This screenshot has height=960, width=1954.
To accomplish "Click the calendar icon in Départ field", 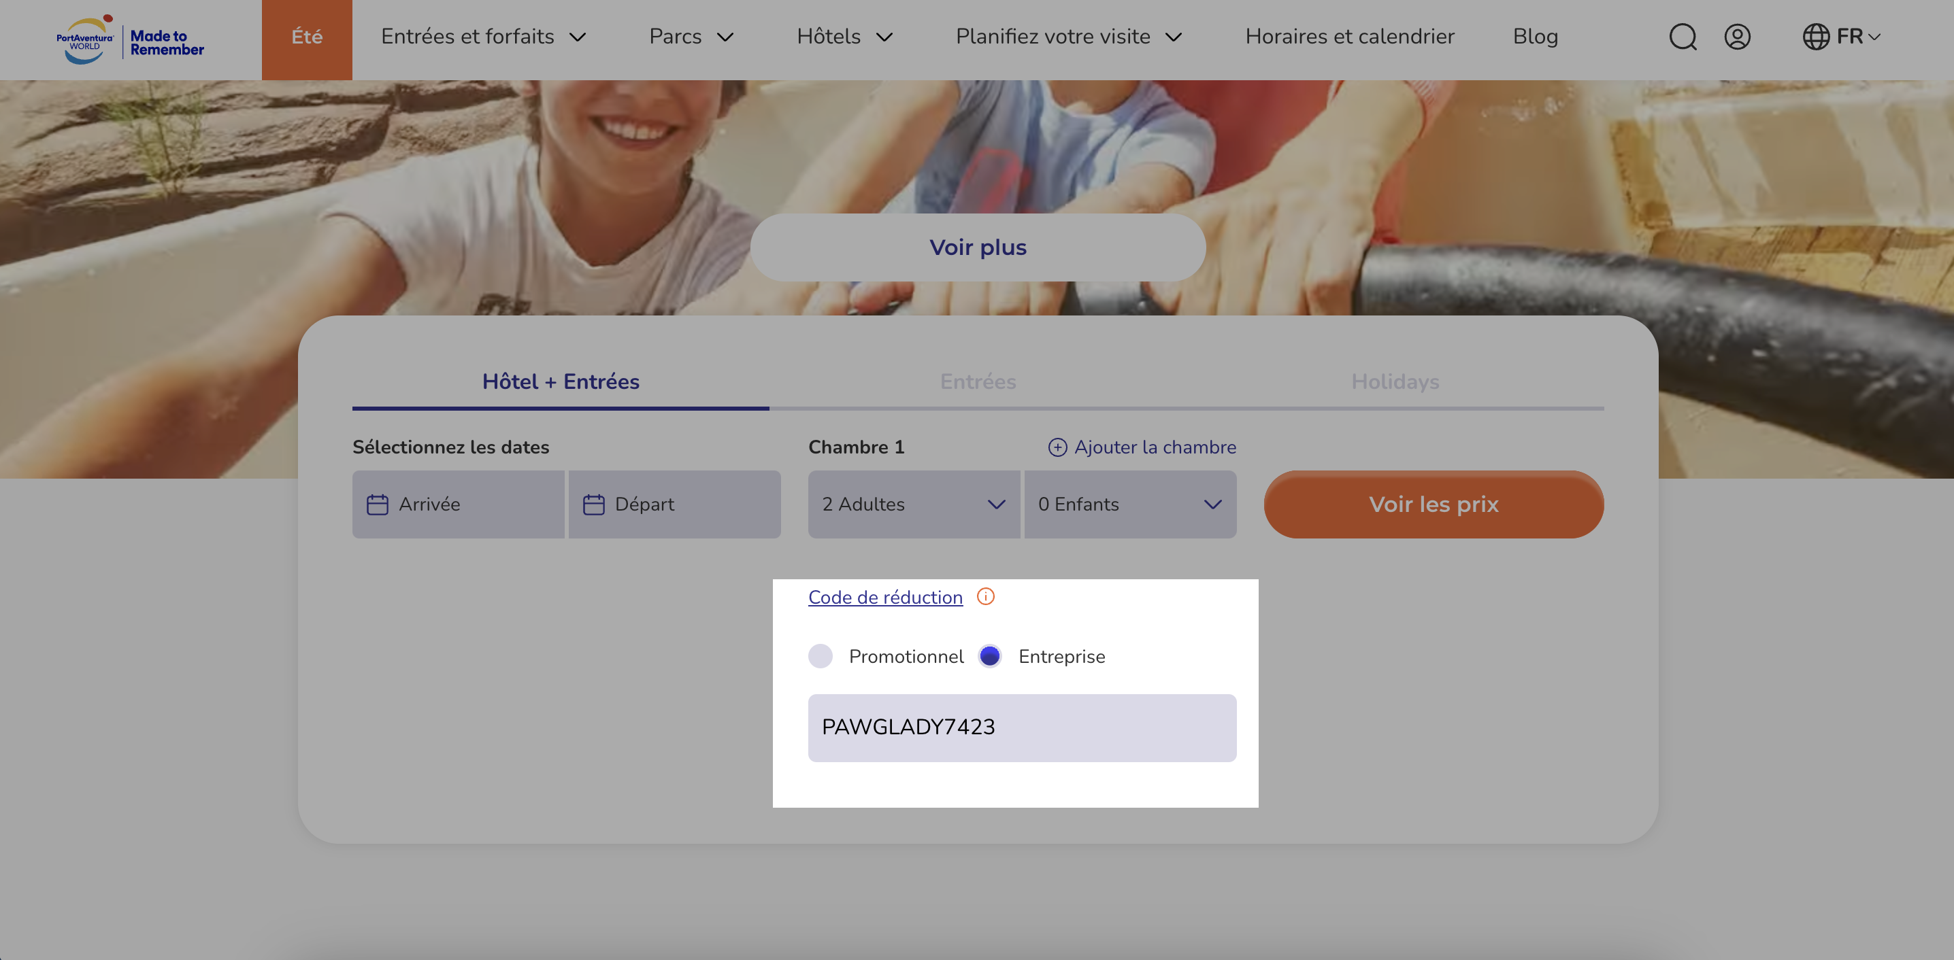I will click(x=594, y=504).
